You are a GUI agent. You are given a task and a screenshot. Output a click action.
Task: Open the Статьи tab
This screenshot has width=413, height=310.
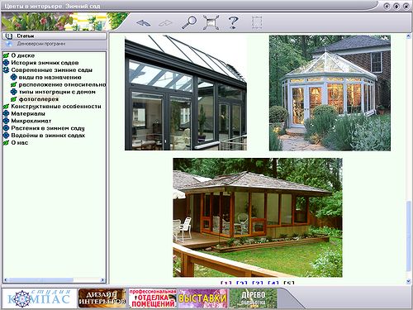tap(55, 36)
